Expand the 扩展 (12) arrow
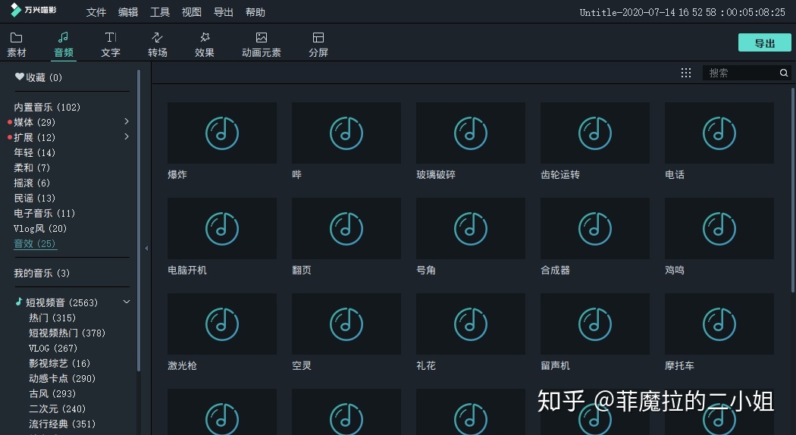This screenshot has height=435, width=796. 127,136
